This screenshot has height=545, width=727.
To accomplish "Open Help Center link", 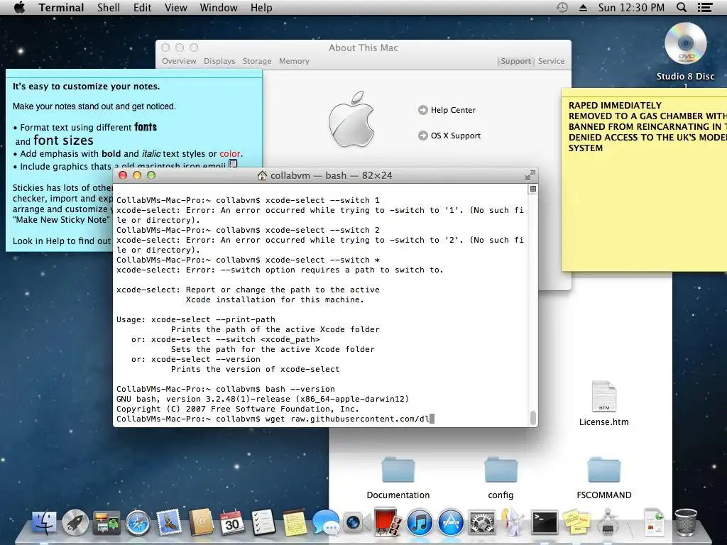I will click(453, 110).
